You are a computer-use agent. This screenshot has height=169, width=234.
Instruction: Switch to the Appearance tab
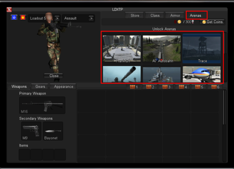[x=63, y=87]
